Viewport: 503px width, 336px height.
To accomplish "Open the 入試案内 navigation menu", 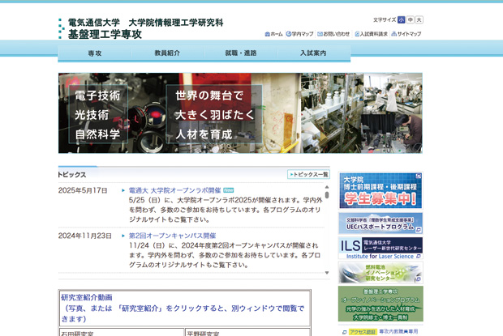I will coord(313,53).
